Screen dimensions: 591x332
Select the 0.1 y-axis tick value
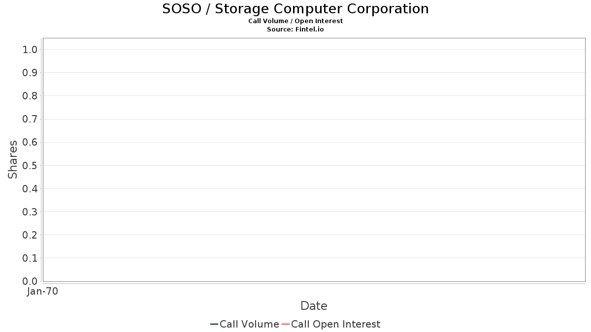point(30,258)
